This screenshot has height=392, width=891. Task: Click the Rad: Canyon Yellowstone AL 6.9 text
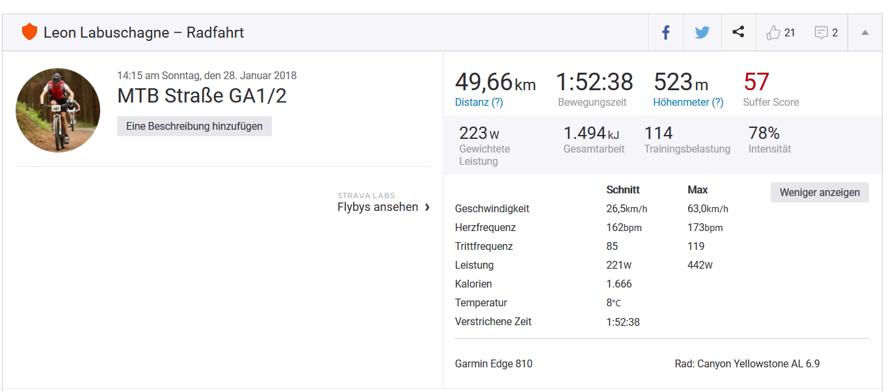click(747, 363)
